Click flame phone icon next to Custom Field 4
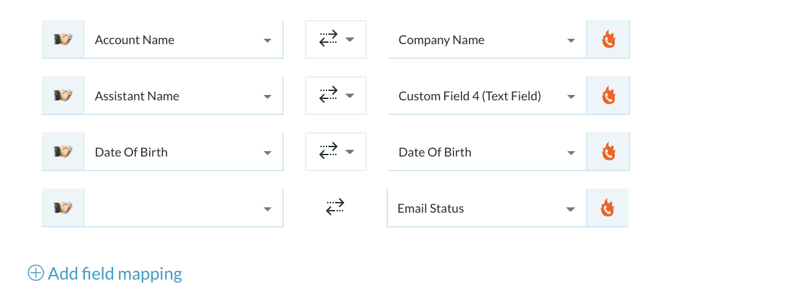 (608, 96)
